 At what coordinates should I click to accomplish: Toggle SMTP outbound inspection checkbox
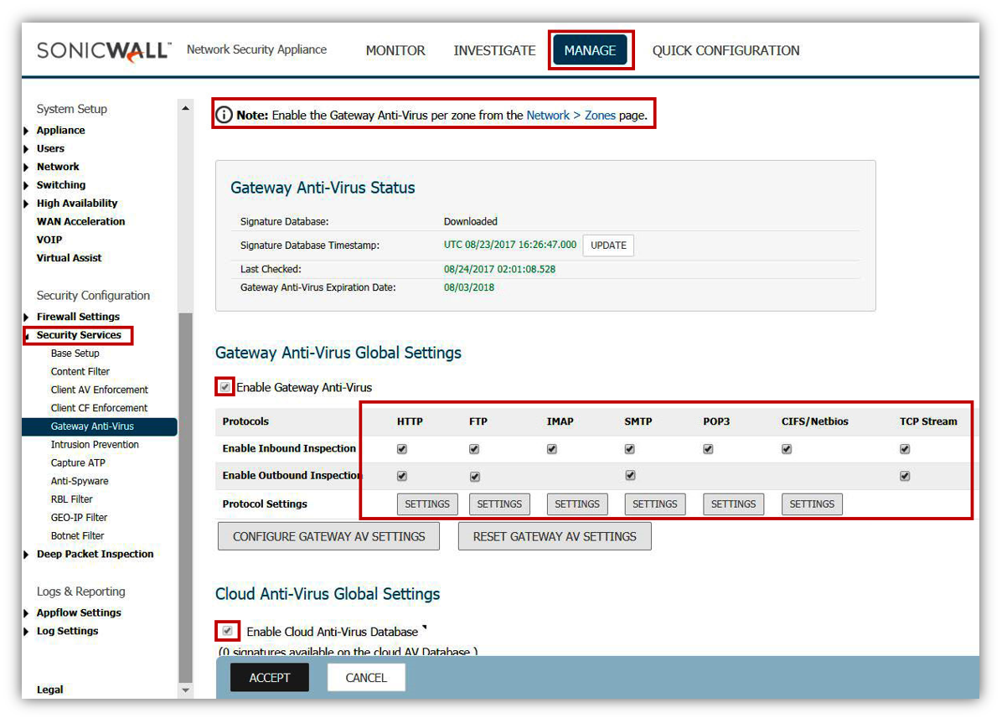click(631, 476)
